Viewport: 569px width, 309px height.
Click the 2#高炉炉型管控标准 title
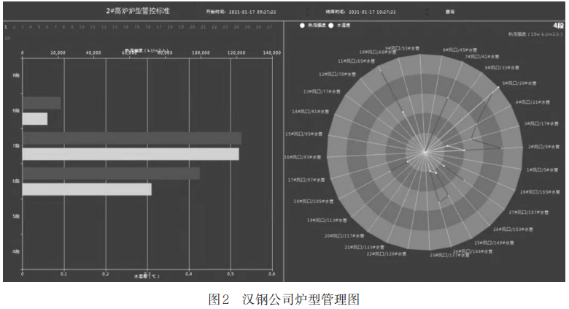[138, 11]
